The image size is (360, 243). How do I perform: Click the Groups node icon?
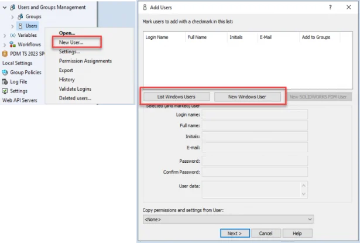click(20, 16)
